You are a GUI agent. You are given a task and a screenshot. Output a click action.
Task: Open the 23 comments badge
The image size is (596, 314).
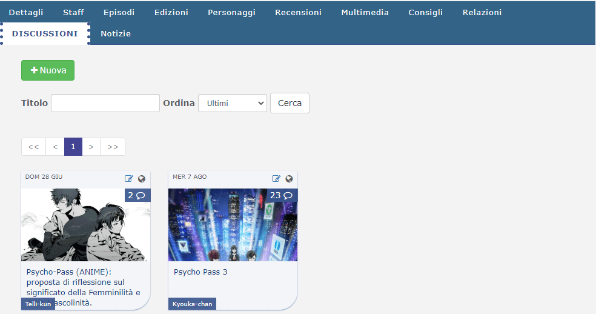[282, 195]
